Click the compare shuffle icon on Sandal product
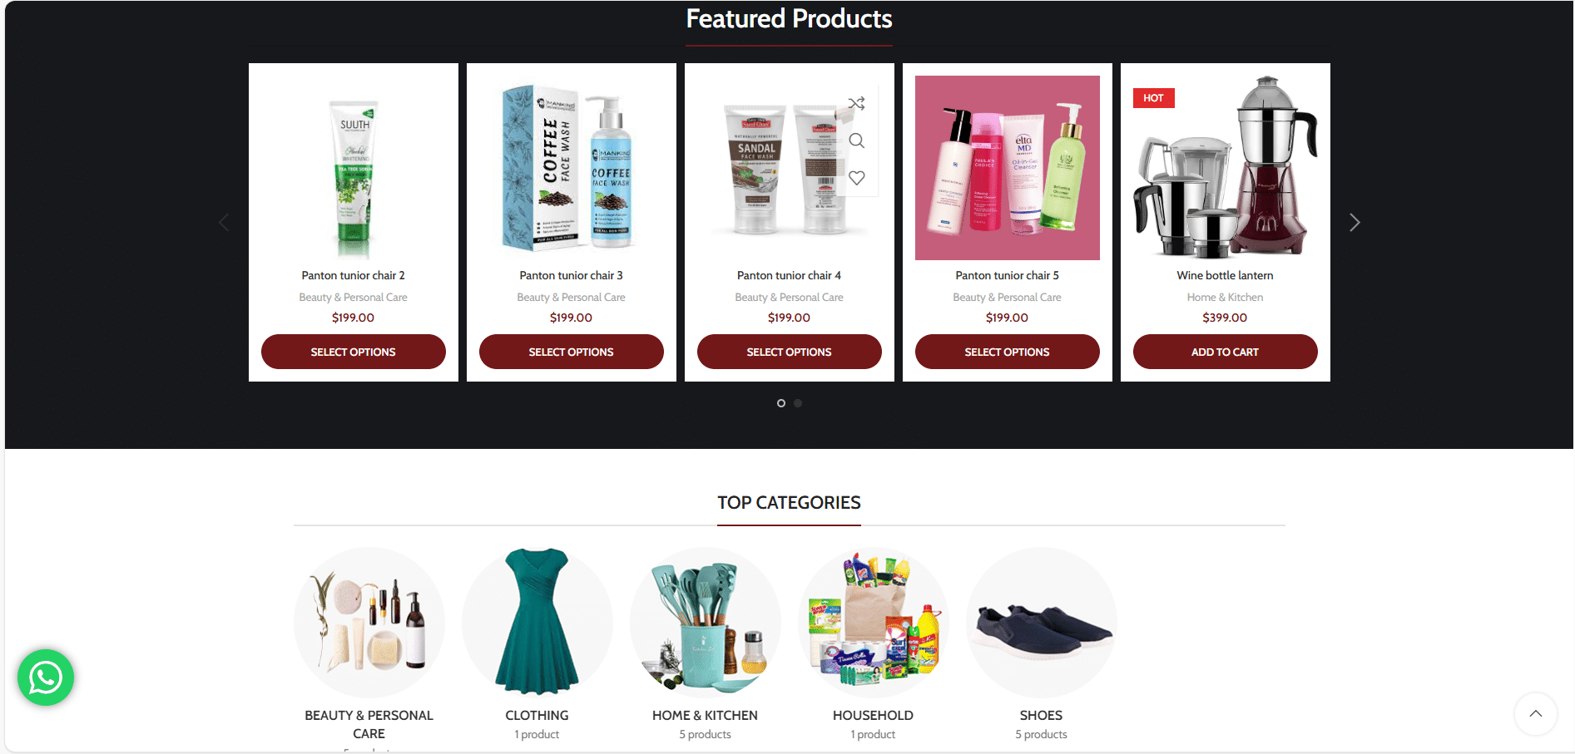The width and height of the screenshot is (1575, 754). 856,104
